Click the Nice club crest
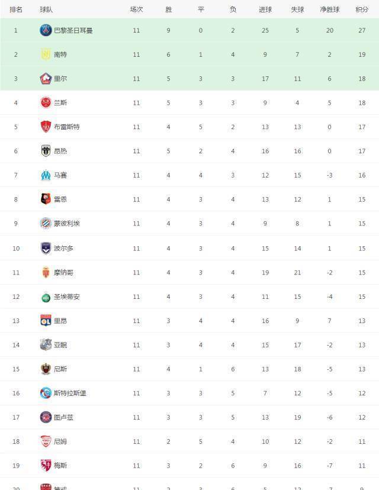 point(46,369)
